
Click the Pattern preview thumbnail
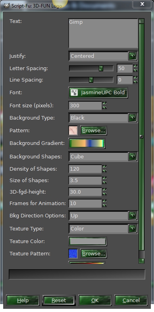click(73, 131)
